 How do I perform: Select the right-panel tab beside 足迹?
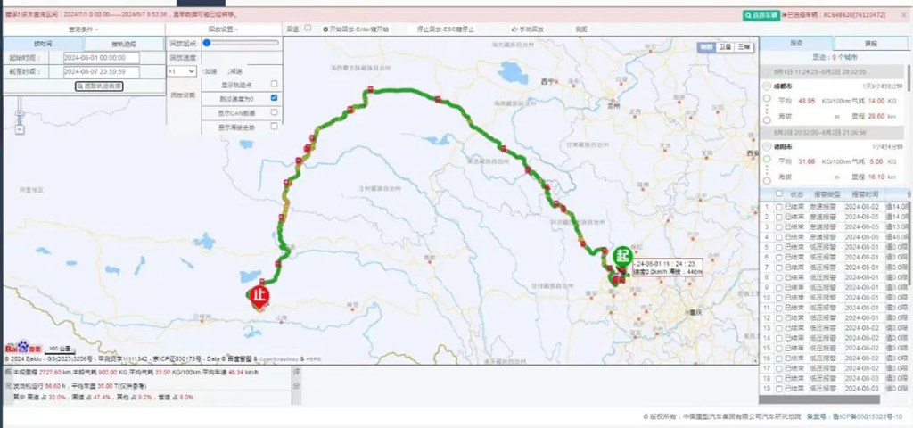(x=870, y=43)
